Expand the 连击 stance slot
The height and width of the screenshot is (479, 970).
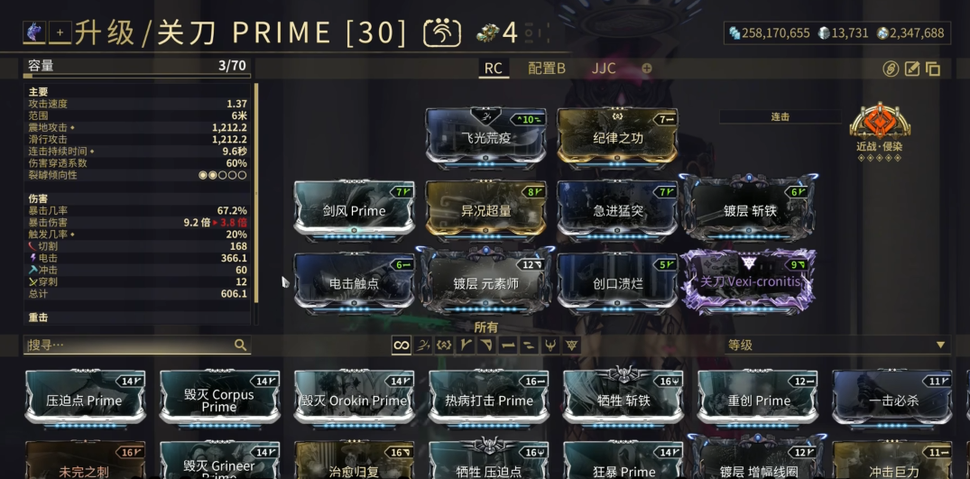coord(781,116)
